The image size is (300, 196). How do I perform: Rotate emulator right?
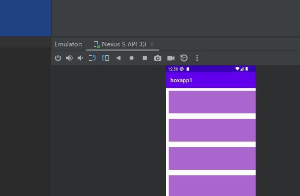point(105,58)
